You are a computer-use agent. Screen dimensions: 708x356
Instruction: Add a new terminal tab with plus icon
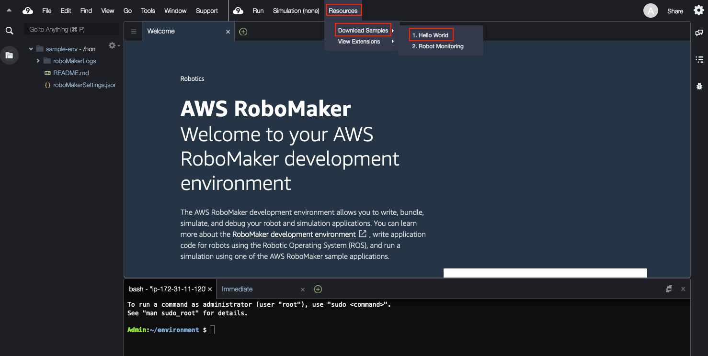point(318,289)
